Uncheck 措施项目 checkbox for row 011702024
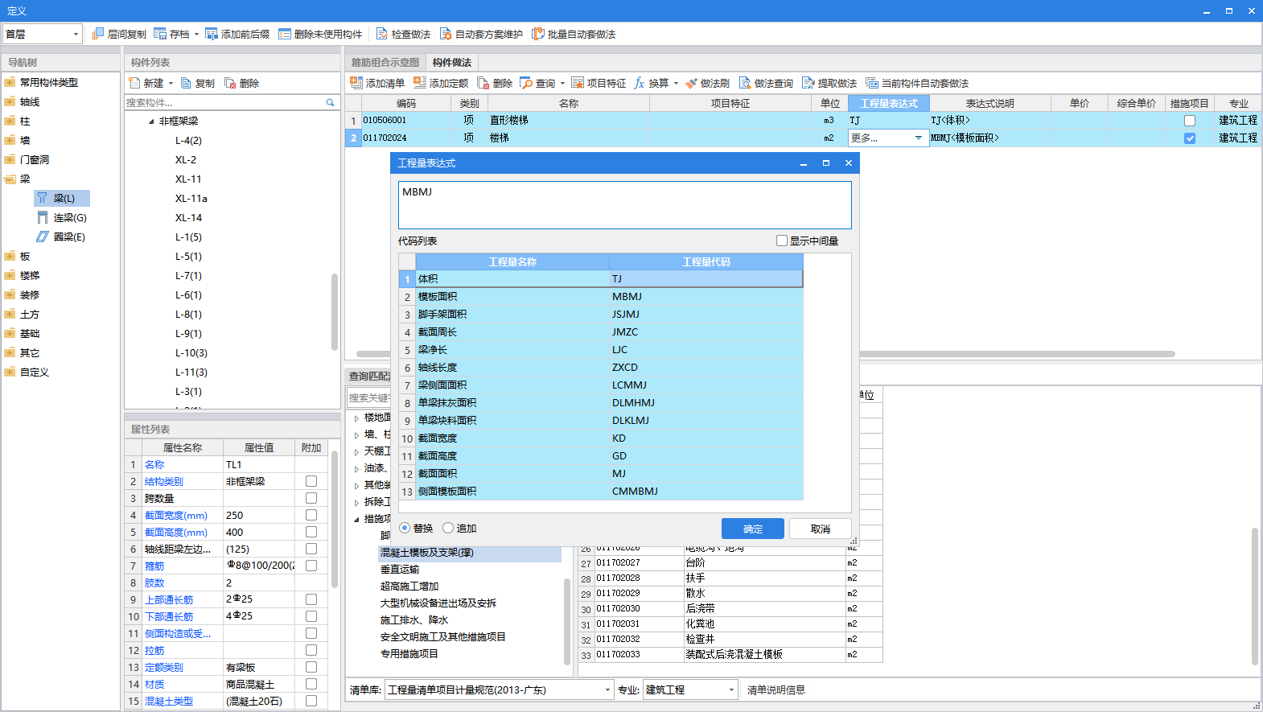Screen dimensions: 1263x712 pos(1190,138)
